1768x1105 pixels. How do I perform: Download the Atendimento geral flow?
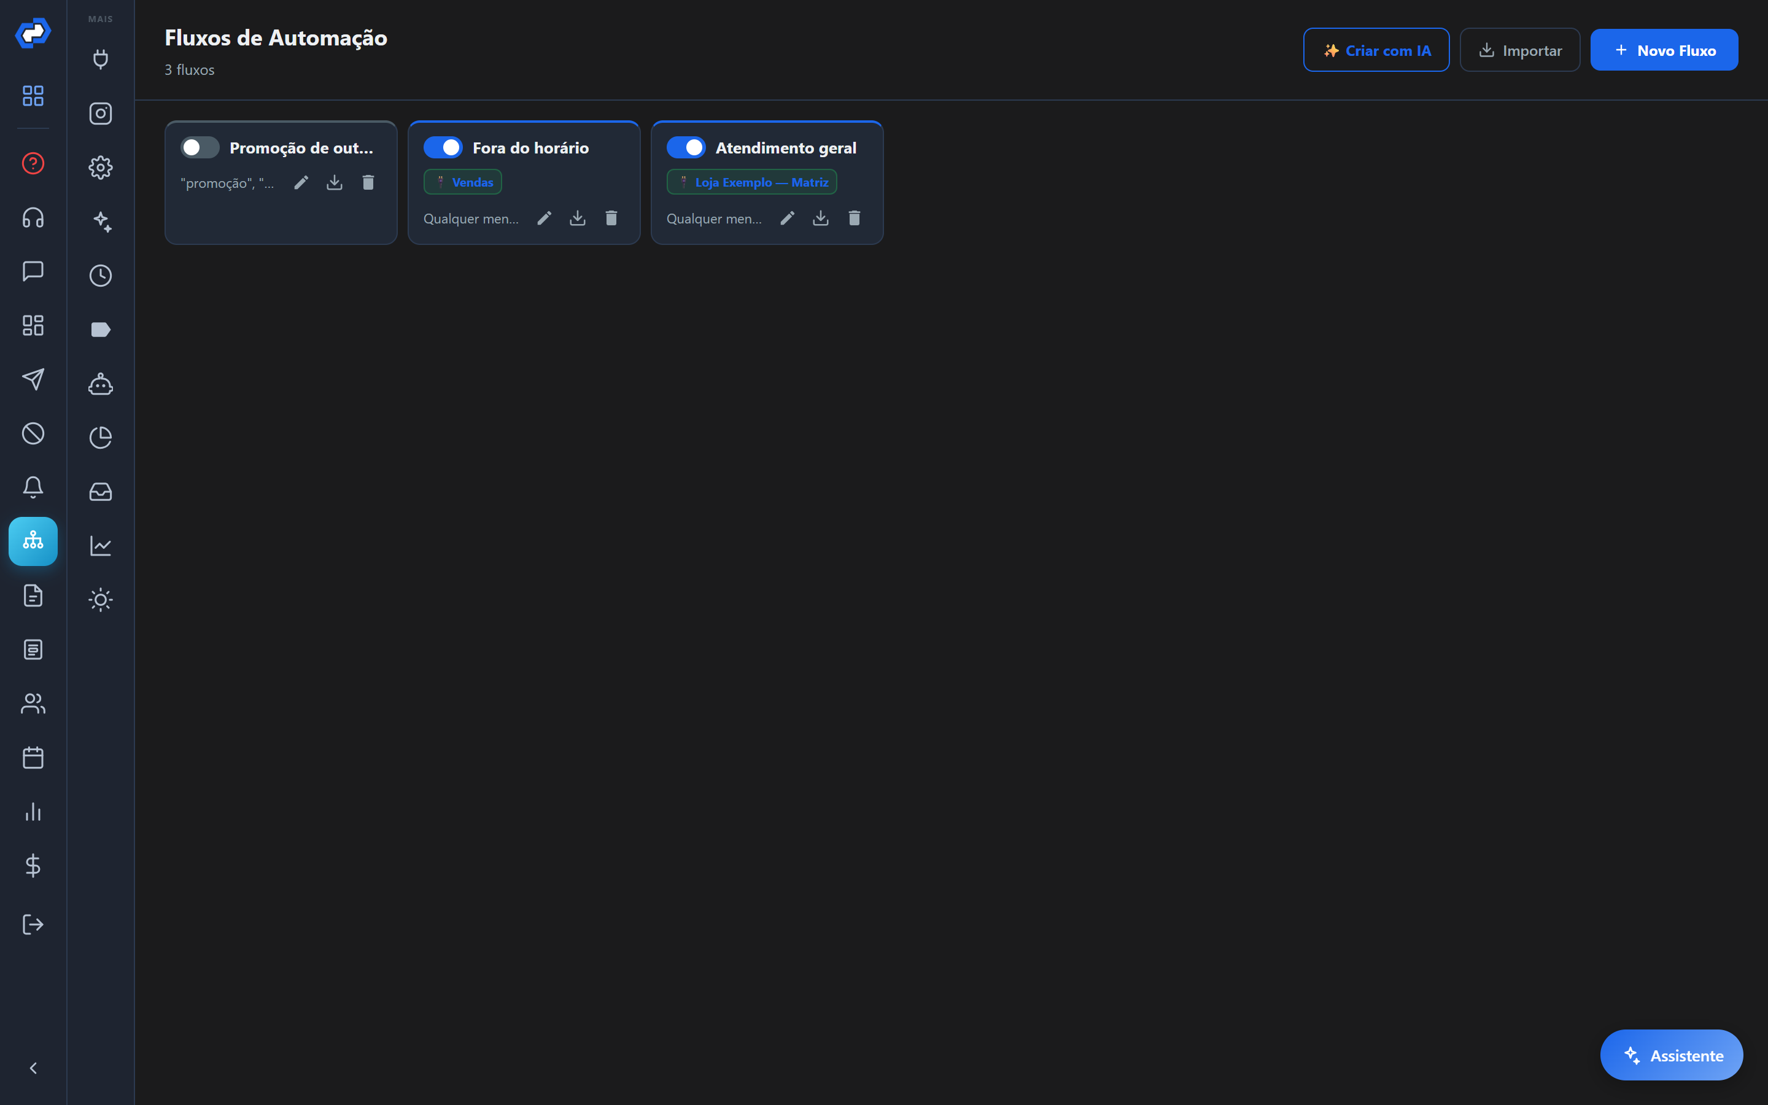pos(820,219)
